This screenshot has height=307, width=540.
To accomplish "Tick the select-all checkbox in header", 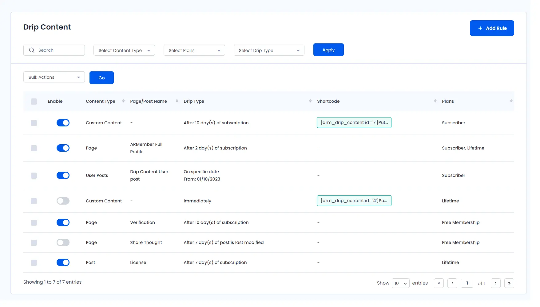I will 34,102.
